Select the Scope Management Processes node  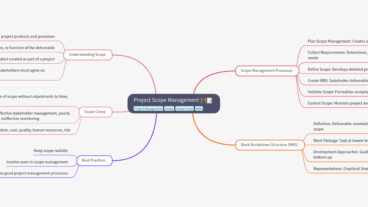267,70
